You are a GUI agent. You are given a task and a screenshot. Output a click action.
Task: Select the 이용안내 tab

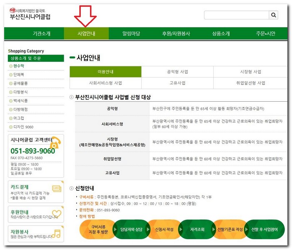105,72
